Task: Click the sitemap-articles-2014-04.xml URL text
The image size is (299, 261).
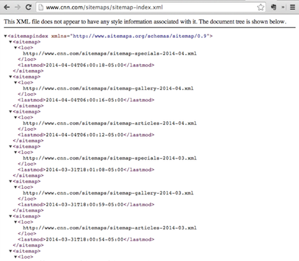Action: (110, 123)
